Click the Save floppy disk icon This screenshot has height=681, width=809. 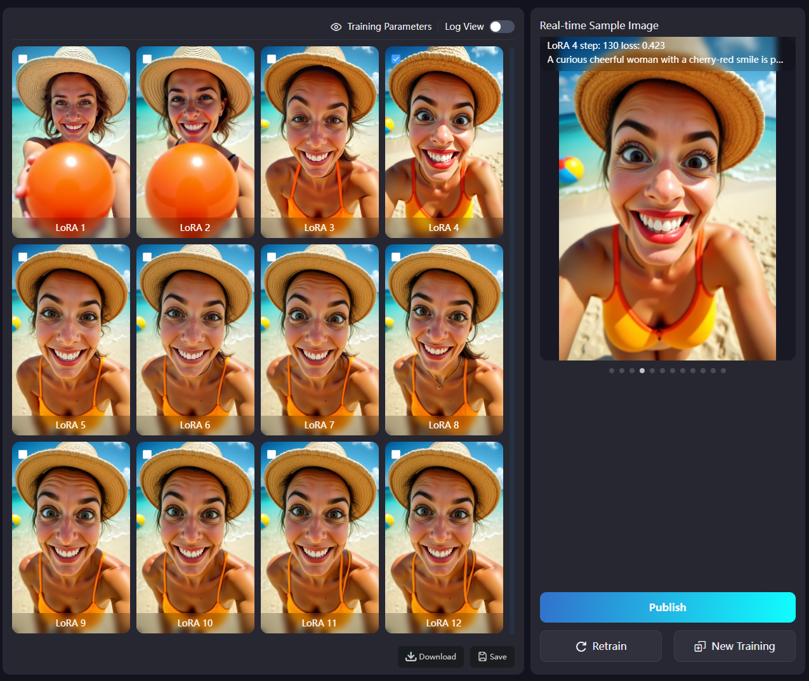[x=482, y=656]
